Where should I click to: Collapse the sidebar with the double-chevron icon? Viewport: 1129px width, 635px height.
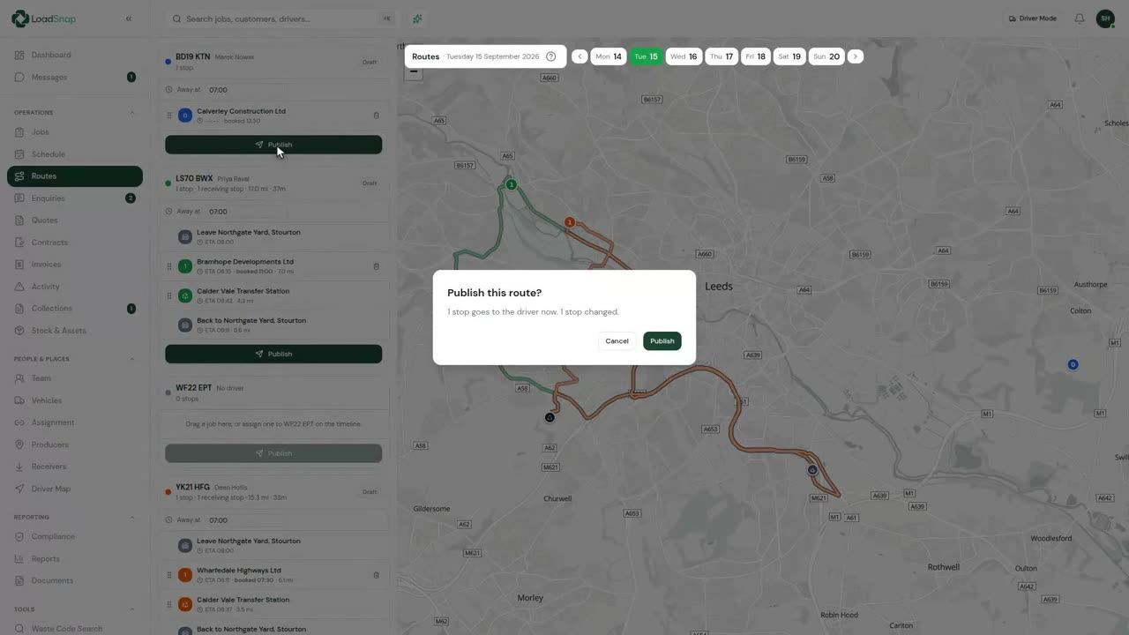click(129, 19)
